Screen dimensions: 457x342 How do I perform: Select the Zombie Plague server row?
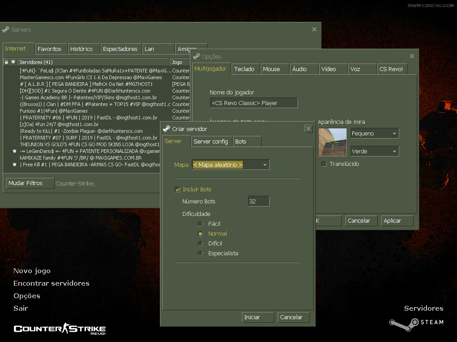82,131
